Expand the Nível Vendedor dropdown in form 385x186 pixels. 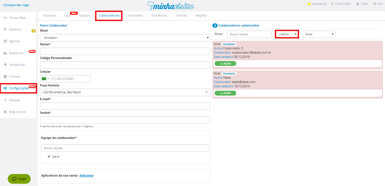(125, 38)
